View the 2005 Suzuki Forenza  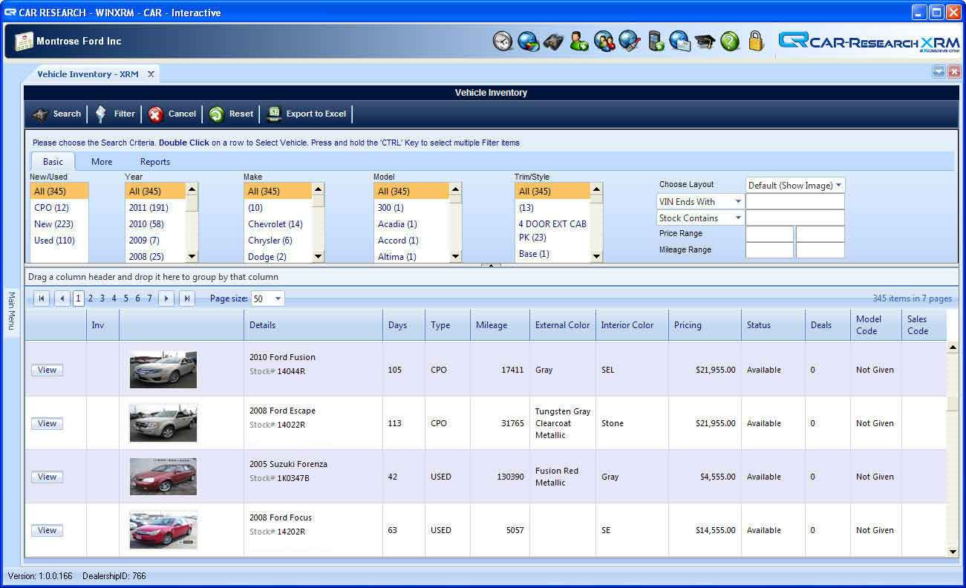click(x=47, y=477)
